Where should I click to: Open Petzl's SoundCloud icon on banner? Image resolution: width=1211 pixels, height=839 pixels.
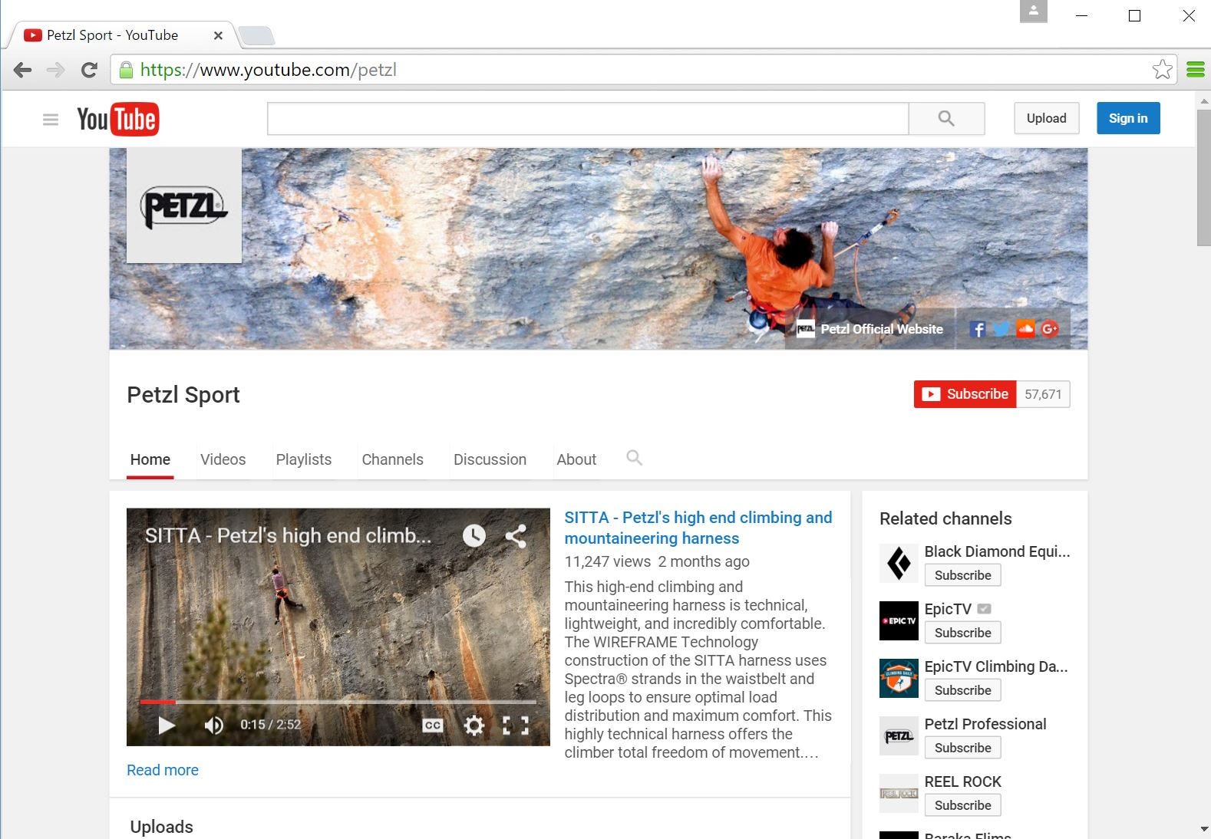1025,329
